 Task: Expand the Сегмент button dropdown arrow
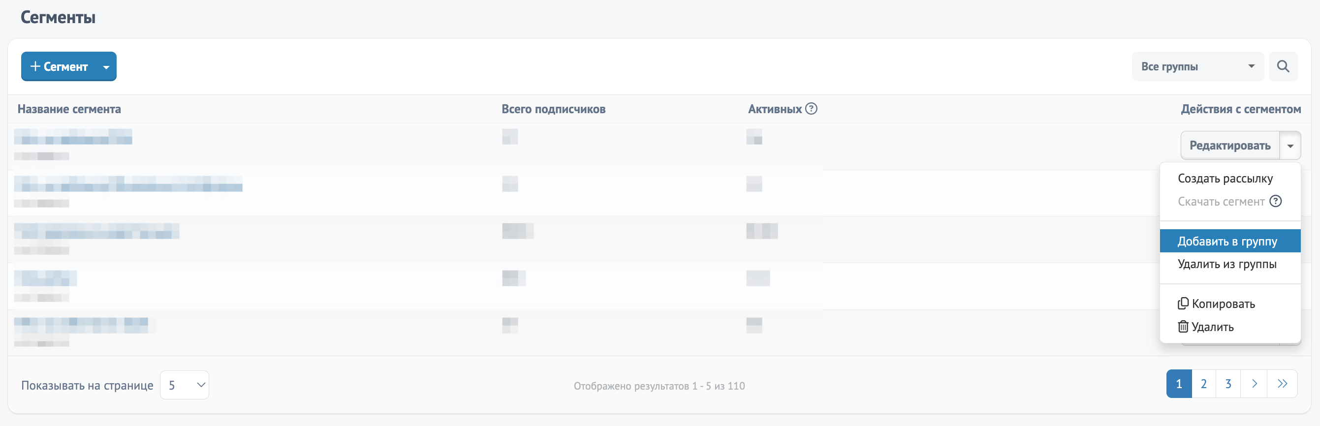tap(106, 66)
